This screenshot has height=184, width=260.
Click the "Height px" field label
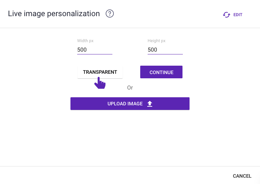pyautogui.click(x=156, y=41)
